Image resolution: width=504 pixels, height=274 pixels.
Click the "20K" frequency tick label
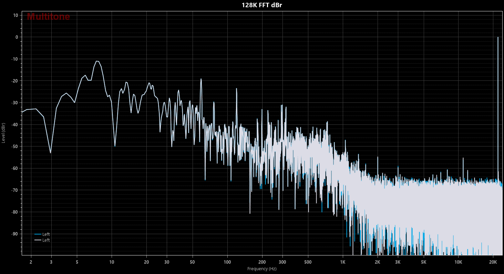pyautogui.click(x=493, y=262)
